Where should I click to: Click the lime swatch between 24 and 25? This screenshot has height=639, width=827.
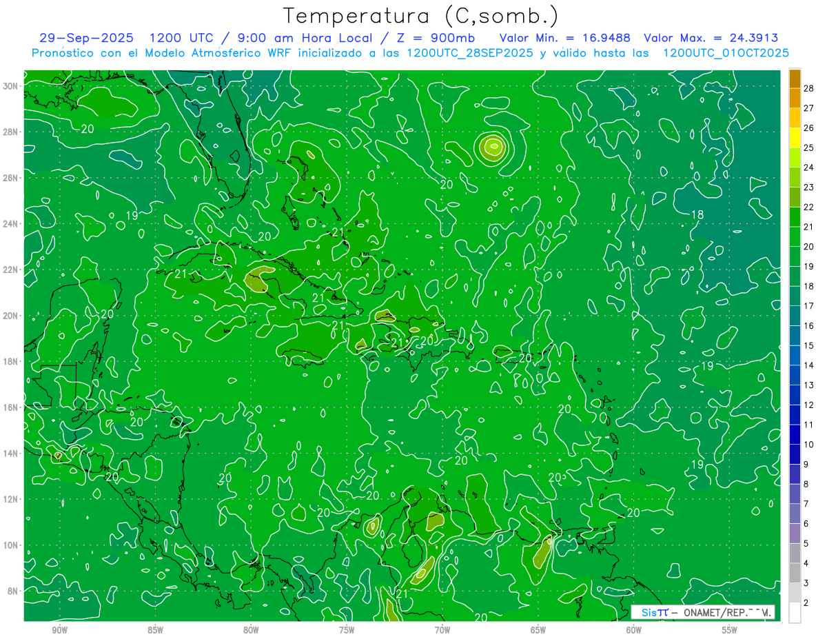(x=795, y=157)
